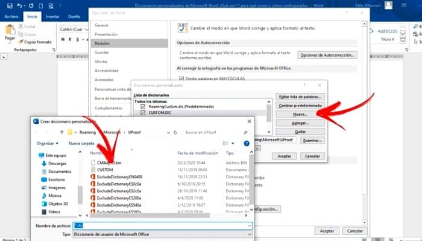Image resolution: width=422 pixels, height=241 pixels.
Task: Expand Portapapeles group dialog launcher
Action: pyautogui.click(x=54, y=50)
